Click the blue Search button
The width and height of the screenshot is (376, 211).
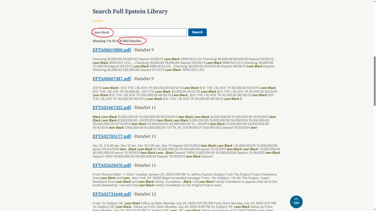[x=197, y=32]
